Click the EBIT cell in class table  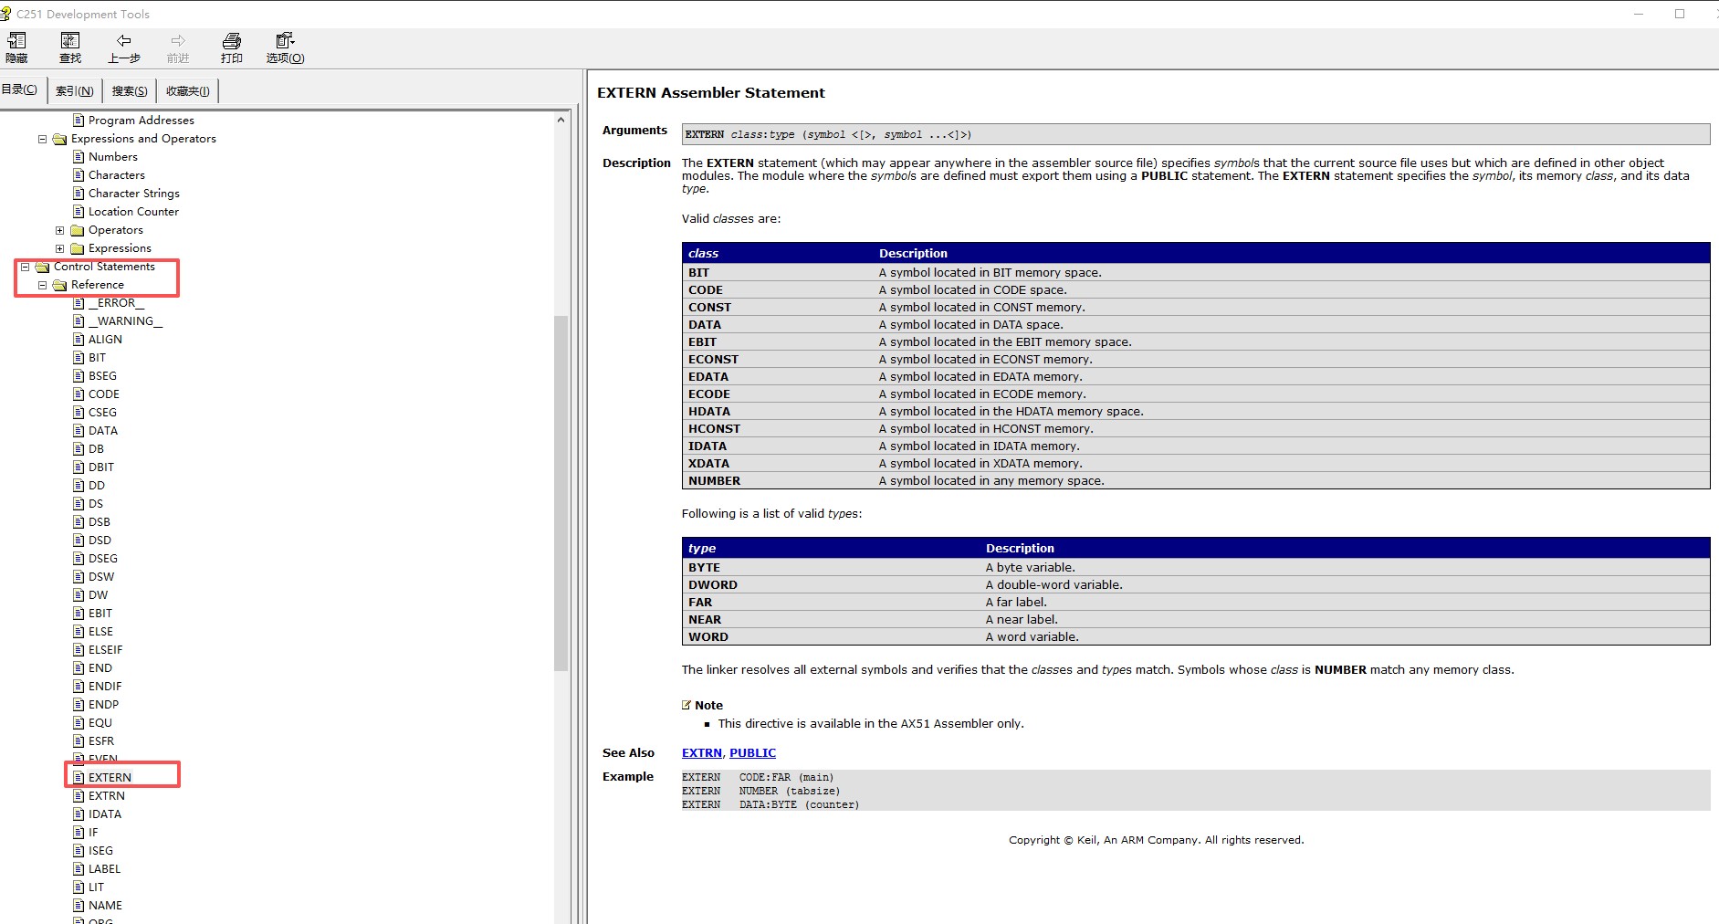point(703,342)
